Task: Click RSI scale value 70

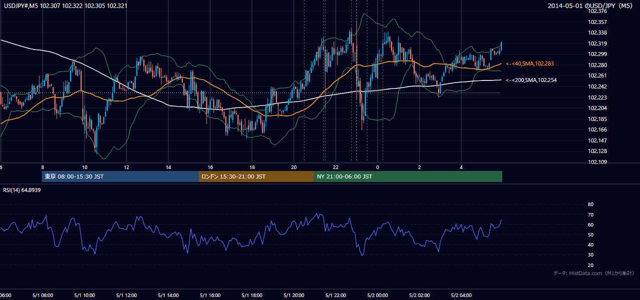Action: click(x=590, y=214)
